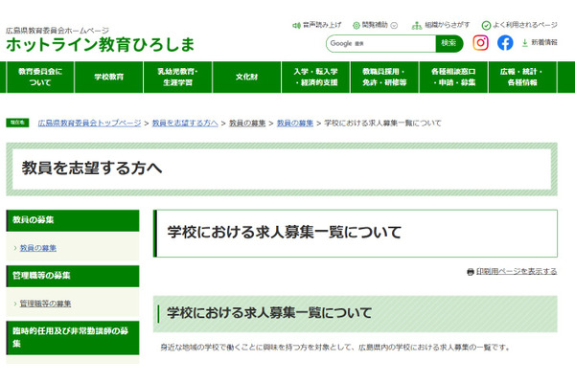Follow the 広島県教育委員会トップページ breadcrumb link
The image size is (575, 383).
(89, 124)
